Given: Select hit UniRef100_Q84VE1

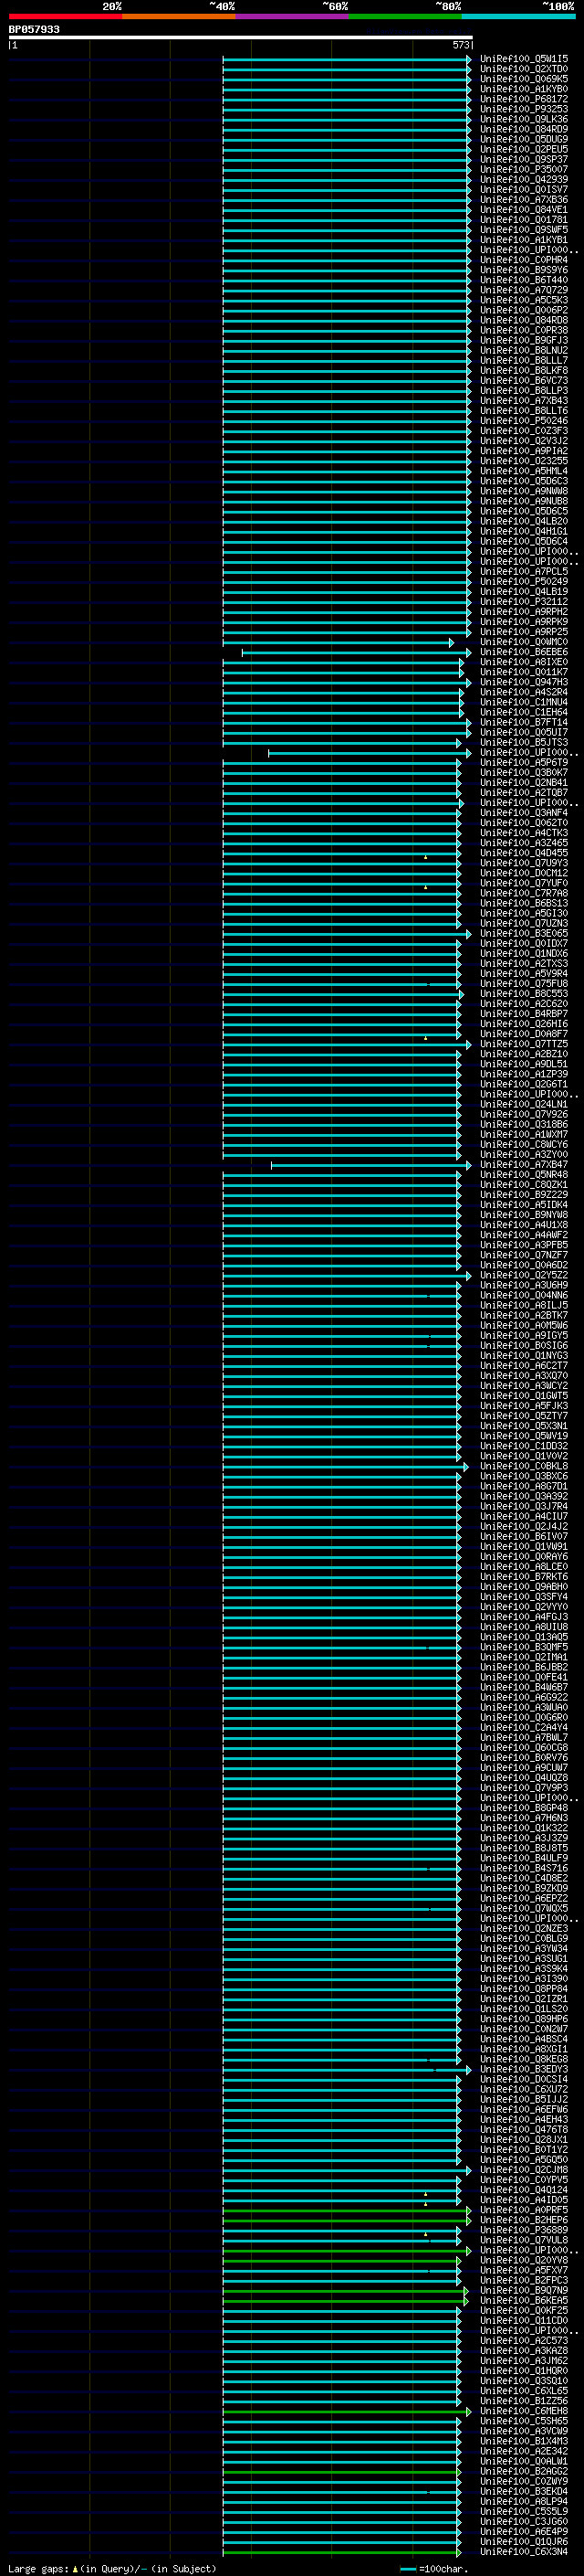Looking at the screenshot, I should click(x=524, y=209).
